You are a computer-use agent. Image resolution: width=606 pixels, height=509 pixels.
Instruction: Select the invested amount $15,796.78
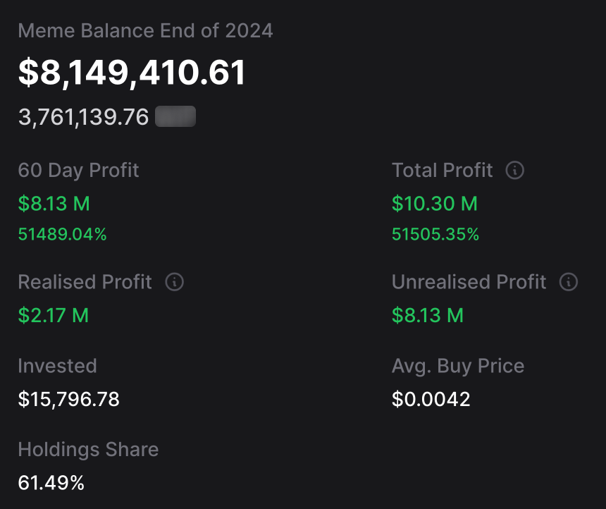pyautogui.click(x=69, y=399)
